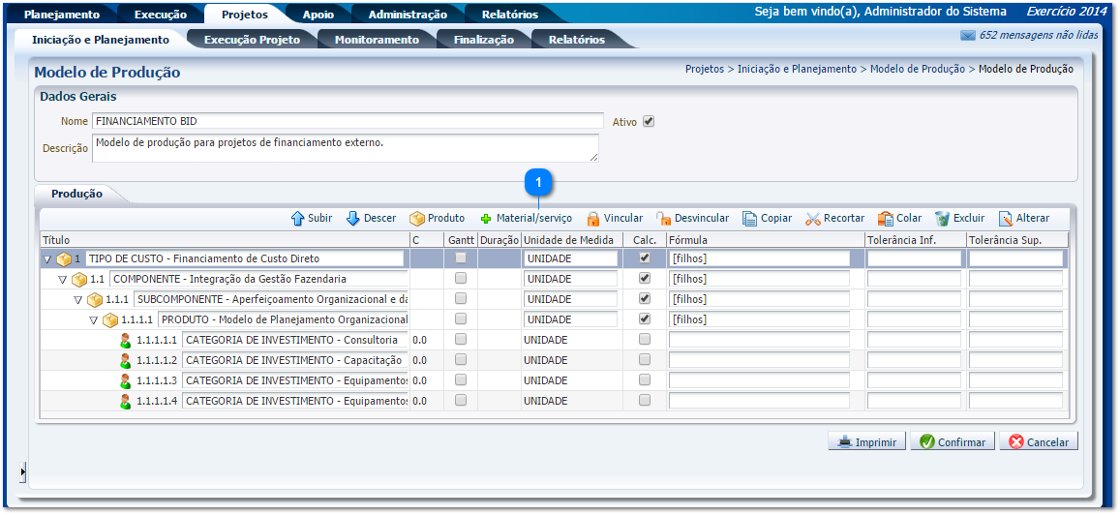Open the Administração menu tab
This screenshot has width=1120, height=515.
point(407,15)
